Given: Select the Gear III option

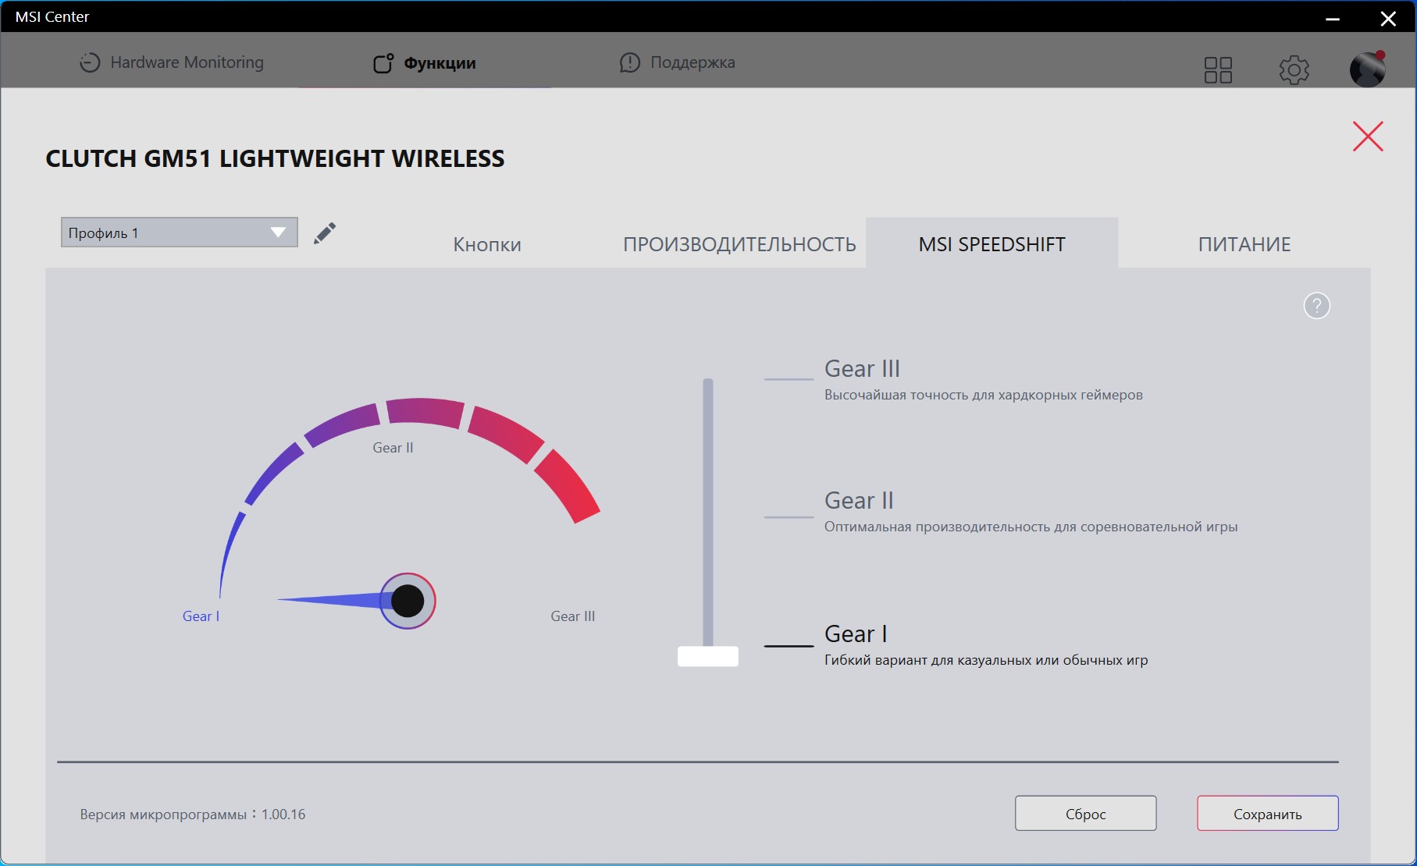Looking at the screenshot, I should pos(862,368).
